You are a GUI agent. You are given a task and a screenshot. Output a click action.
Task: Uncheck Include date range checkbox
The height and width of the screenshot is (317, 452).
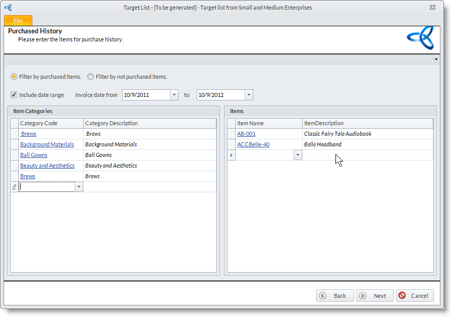click(14, 95)
